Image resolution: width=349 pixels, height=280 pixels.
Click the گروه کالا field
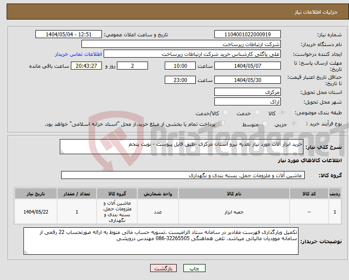pyautogui.click(x=183, y=175)
